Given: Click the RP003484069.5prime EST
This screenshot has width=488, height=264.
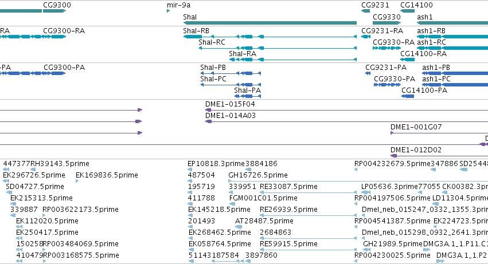Looking at the screenshot, I should click(44, 250).
